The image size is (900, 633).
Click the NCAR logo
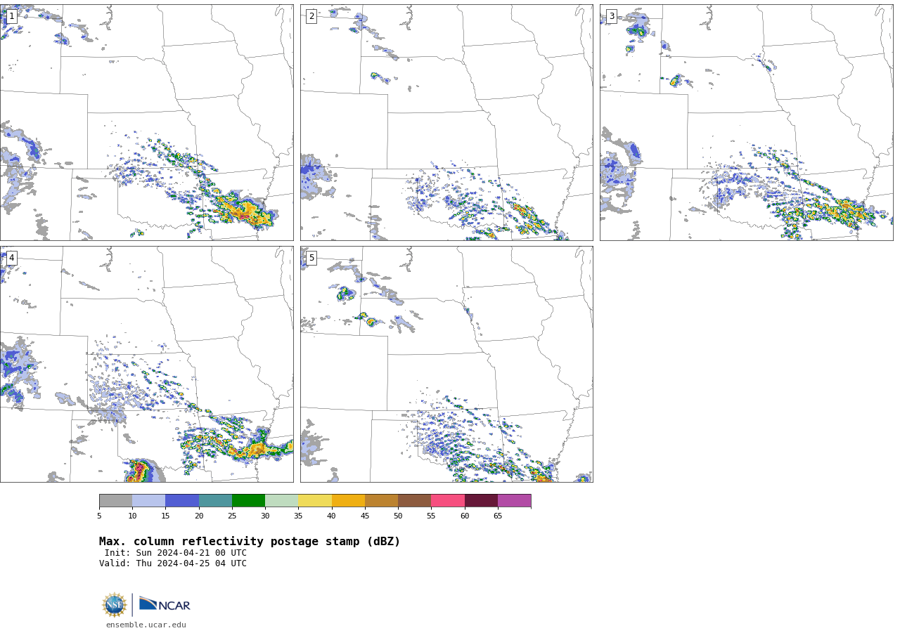tap(165, 604)
